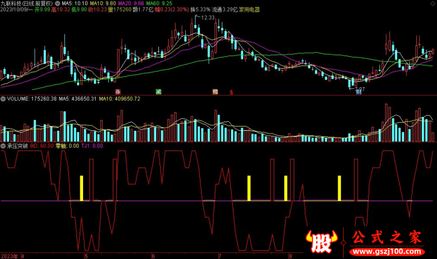Click month 6 on the time axis

coord(153,256)
